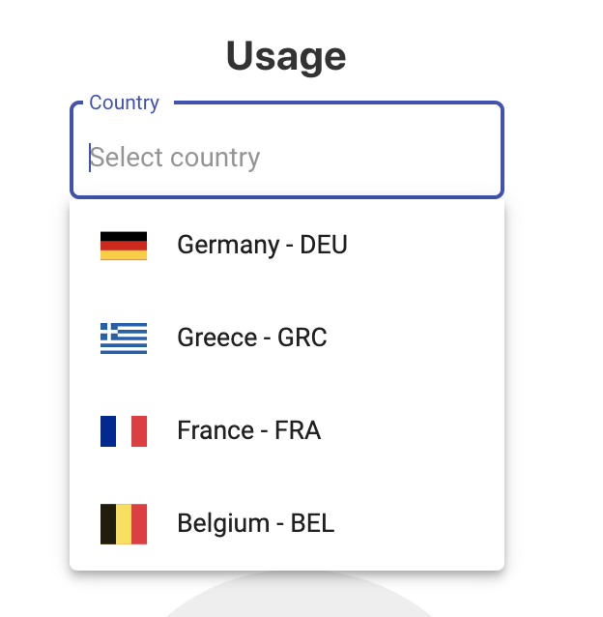This screenshot has height=617, width=603.
Task: Focus the Select country input field
Action: tap(287, 158)
